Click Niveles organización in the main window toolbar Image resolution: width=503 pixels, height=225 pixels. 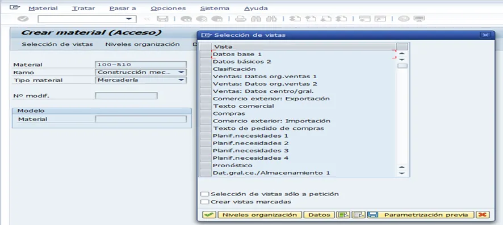coord(142,44)
